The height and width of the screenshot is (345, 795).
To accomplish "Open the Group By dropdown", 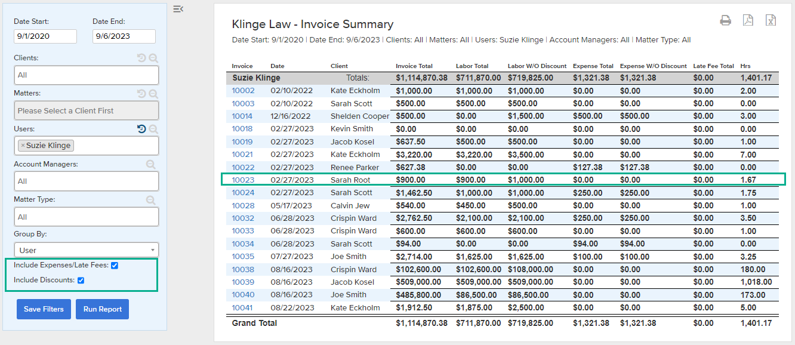I will click(x=87, y=250).
